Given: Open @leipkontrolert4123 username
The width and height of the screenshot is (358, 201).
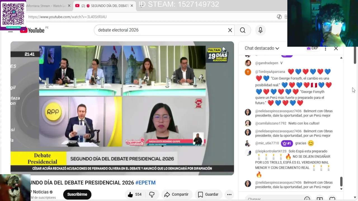Looking at the screenshot, I should tap(271, 151).
